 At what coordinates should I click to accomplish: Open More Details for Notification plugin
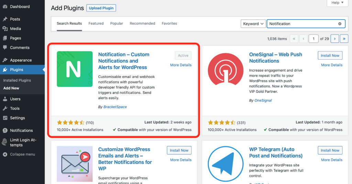181,65
